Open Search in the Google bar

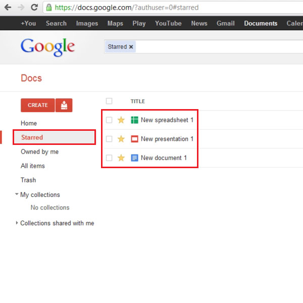point(56,23)
